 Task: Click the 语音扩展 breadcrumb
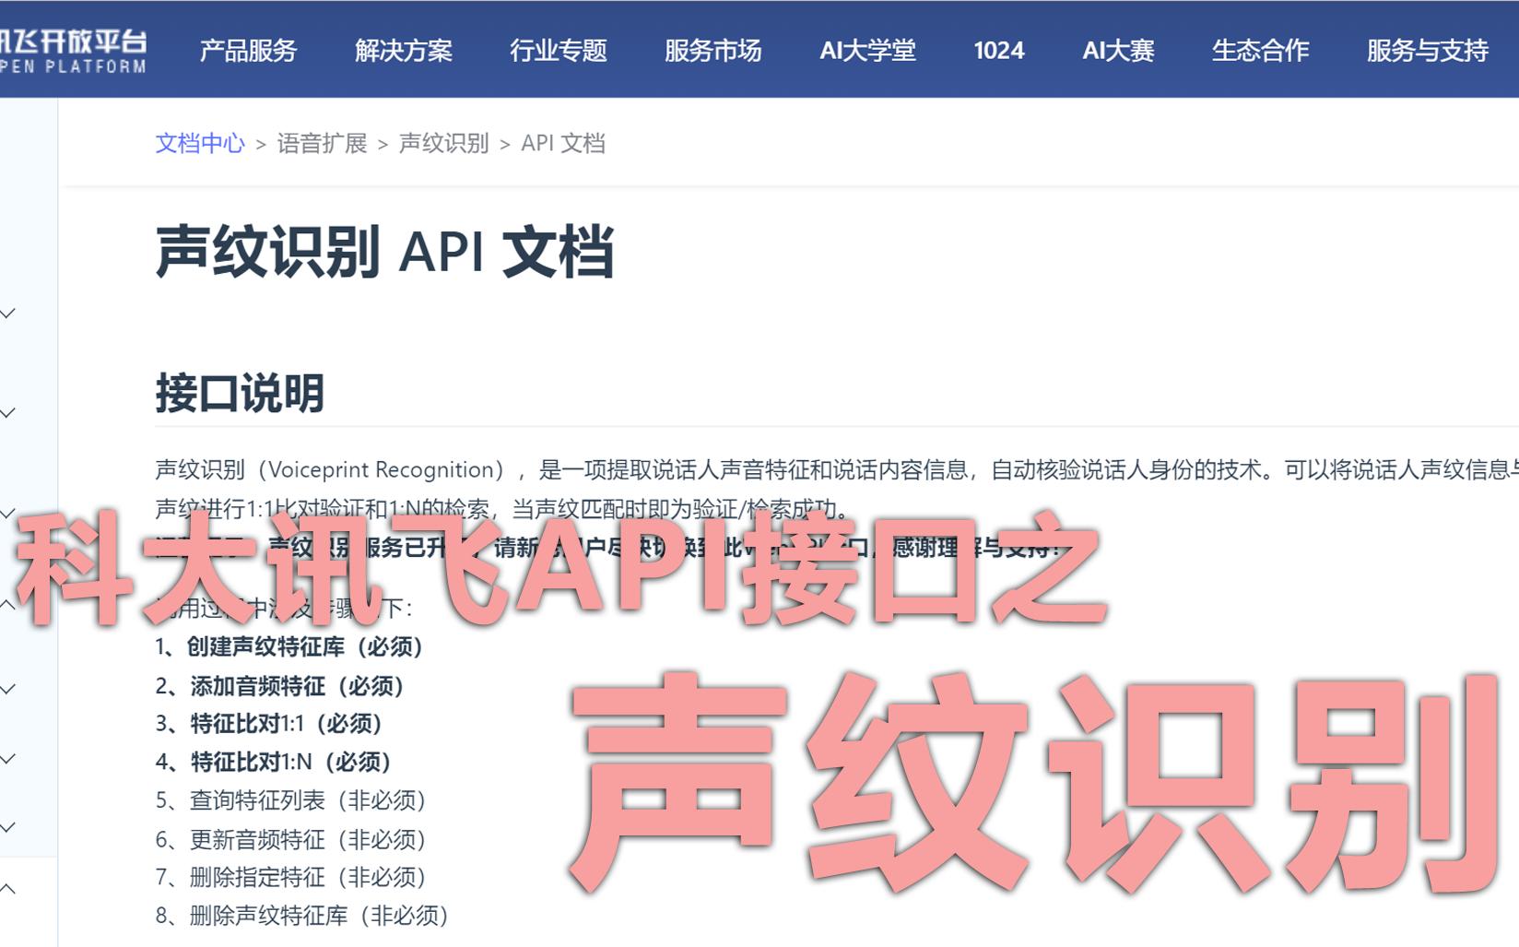(322, 143)
